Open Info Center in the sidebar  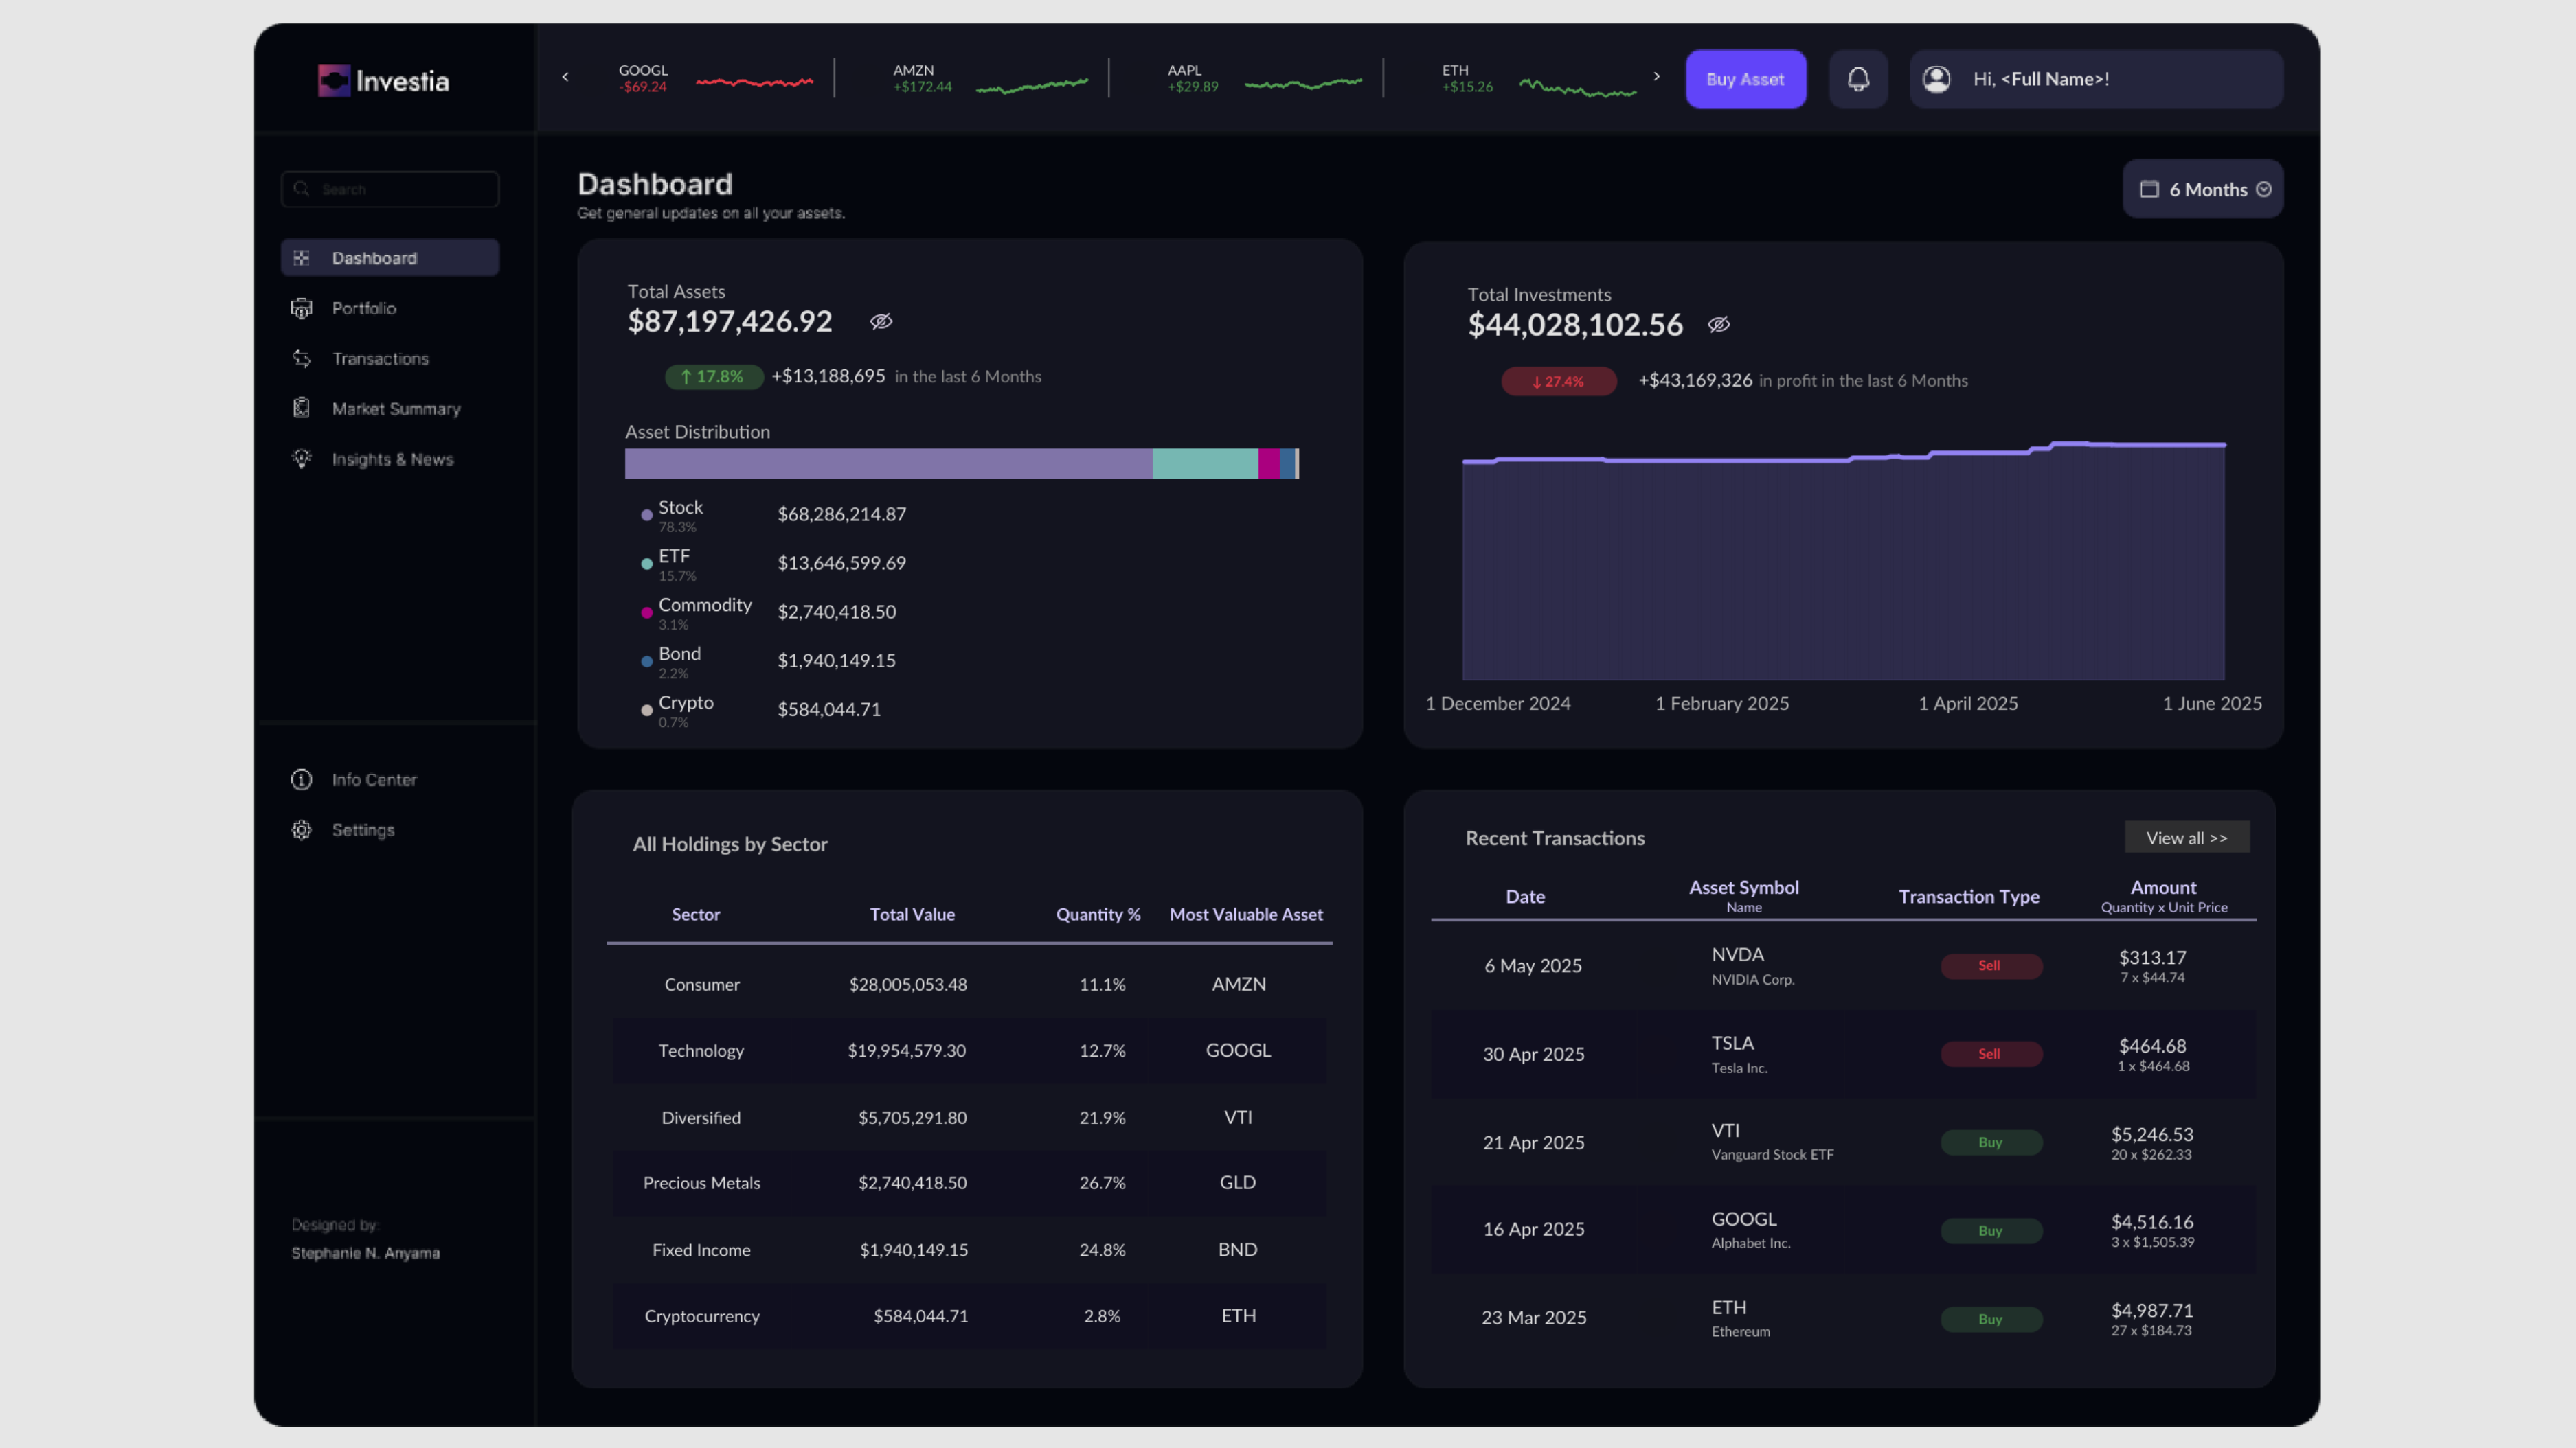373,779
